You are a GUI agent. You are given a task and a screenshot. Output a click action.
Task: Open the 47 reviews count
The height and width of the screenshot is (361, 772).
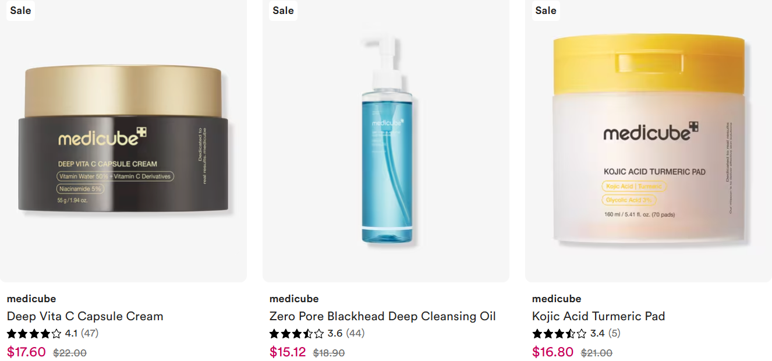90,334
